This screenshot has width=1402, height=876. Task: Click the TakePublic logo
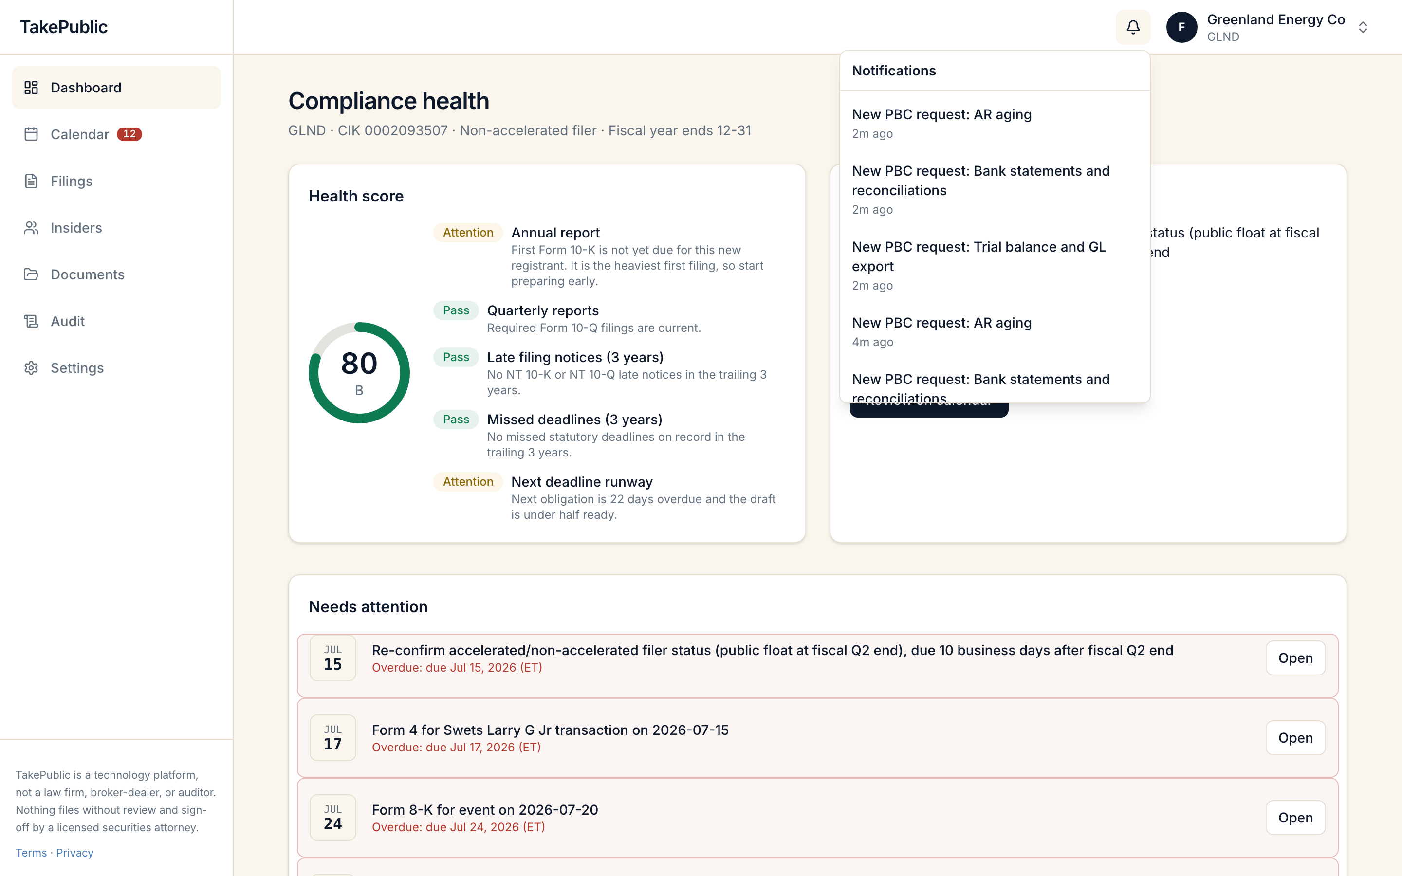(x=64, y=27)
